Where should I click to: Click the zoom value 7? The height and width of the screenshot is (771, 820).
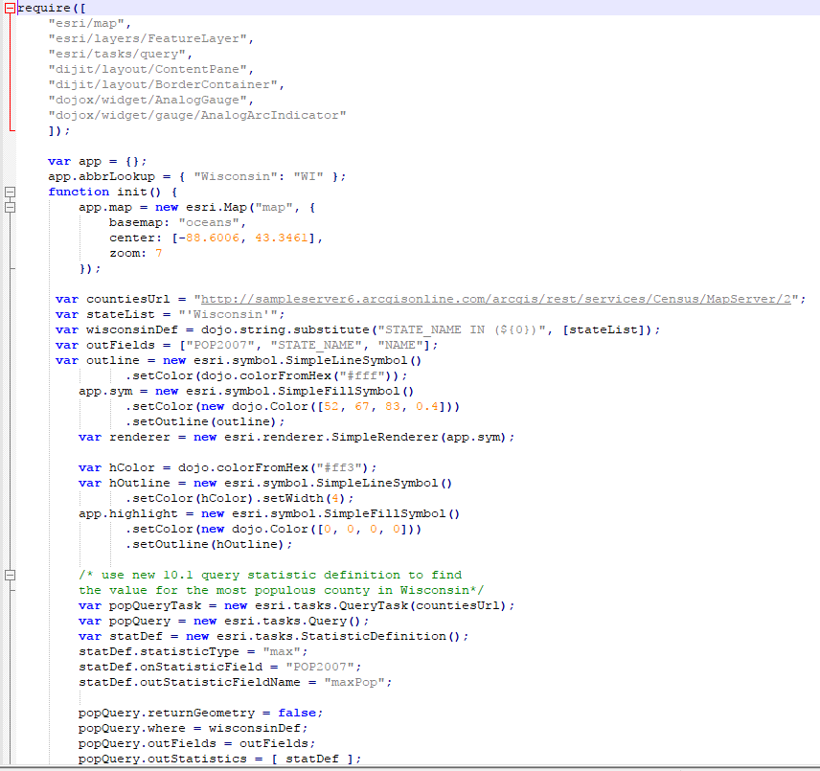(x=159, y=253)
